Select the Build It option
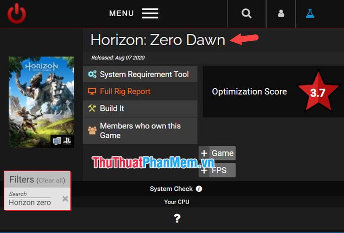Viewport: 344px width, 233px height. (140, 108)
